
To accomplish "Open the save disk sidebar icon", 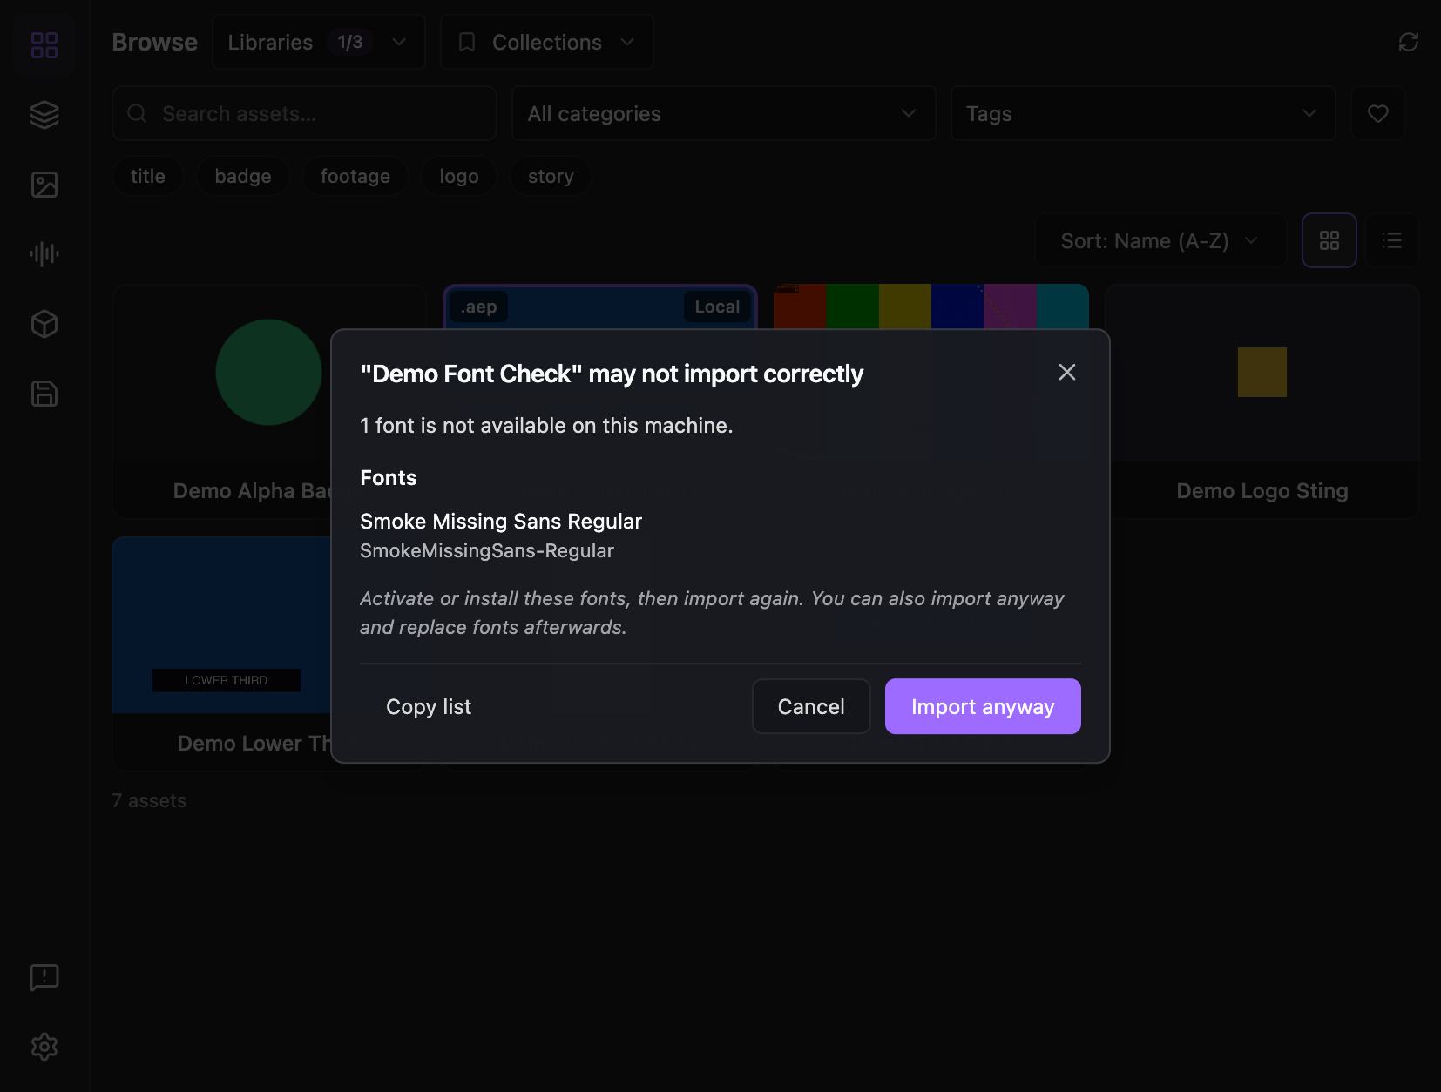I will click(x=44, y=394).
